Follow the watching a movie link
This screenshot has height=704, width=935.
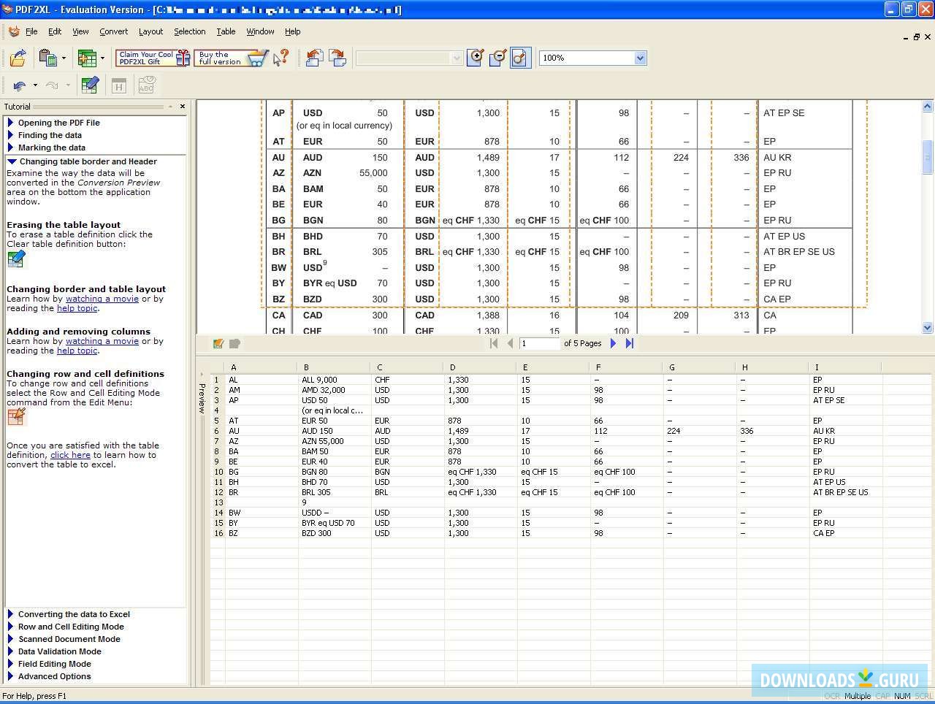coord(102,299)
